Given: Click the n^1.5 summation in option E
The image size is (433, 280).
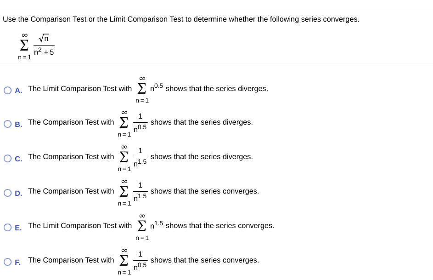Looking at the screenshot, I should tap(148, 225).
